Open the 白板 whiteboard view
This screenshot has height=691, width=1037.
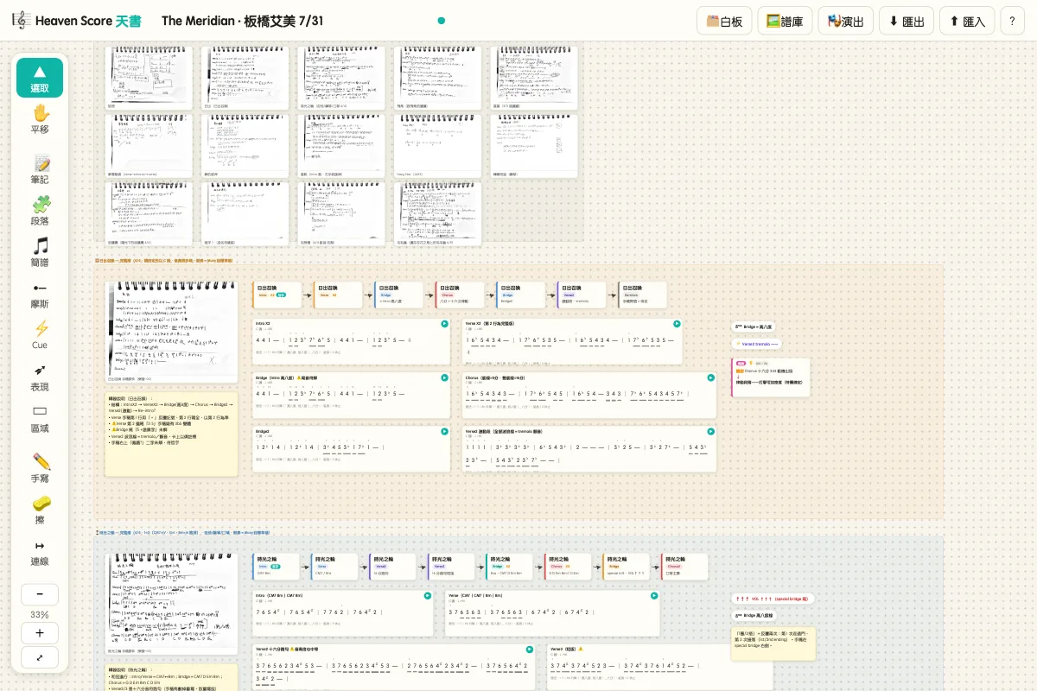click(724, 21)
